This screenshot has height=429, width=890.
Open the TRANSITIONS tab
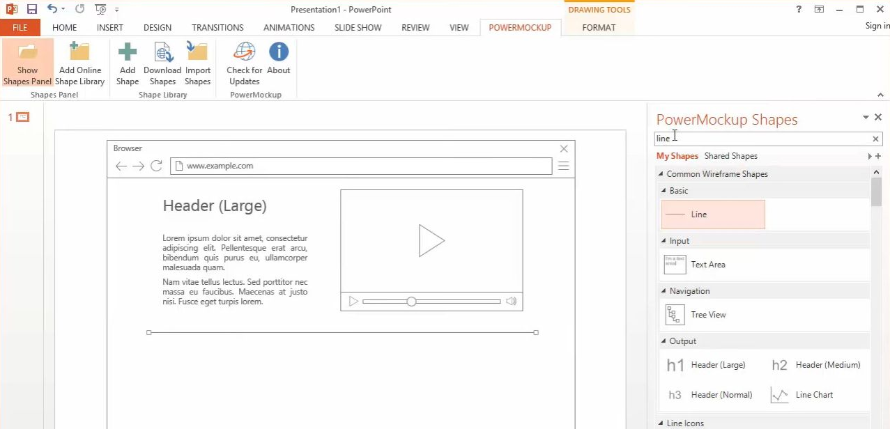217,28
